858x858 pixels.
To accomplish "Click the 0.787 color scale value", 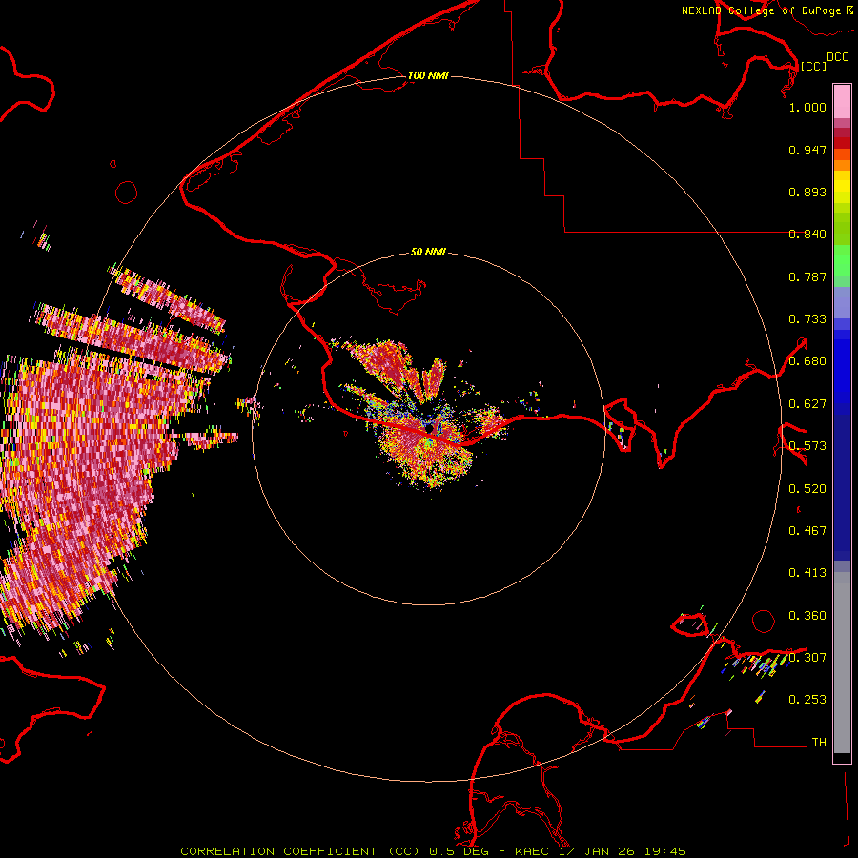I will click(x=807, y=276).
